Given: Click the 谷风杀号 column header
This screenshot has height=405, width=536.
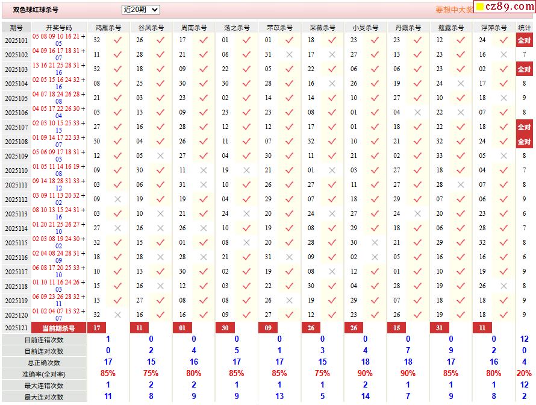Looking at the screenshot, I should pyautogui.click(x=151, y=28).
